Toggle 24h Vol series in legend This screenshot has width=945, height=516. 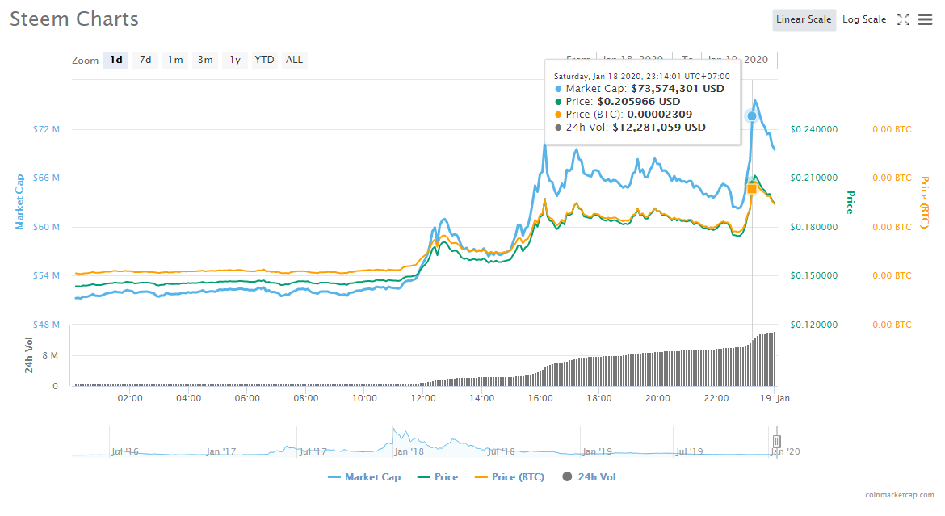click(x=590, y=477)
